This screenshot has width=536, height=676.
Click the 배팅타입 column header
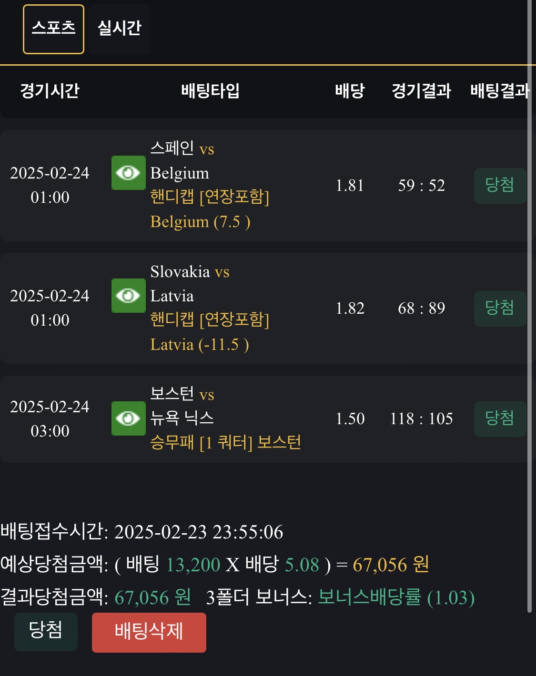(x=210, y=90)
